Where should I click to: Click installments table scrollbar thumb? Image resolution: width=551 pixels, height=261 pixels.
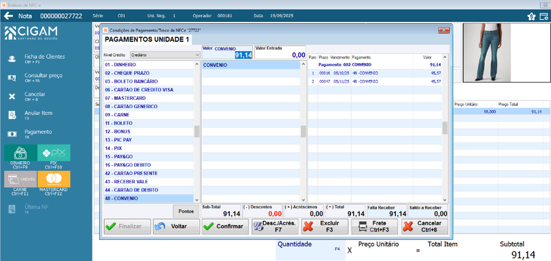[x=445, y=128]
